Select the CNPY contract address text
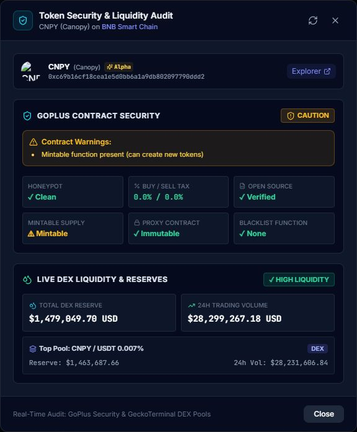This screenshot has width=357, height=432. coord(126,77)
